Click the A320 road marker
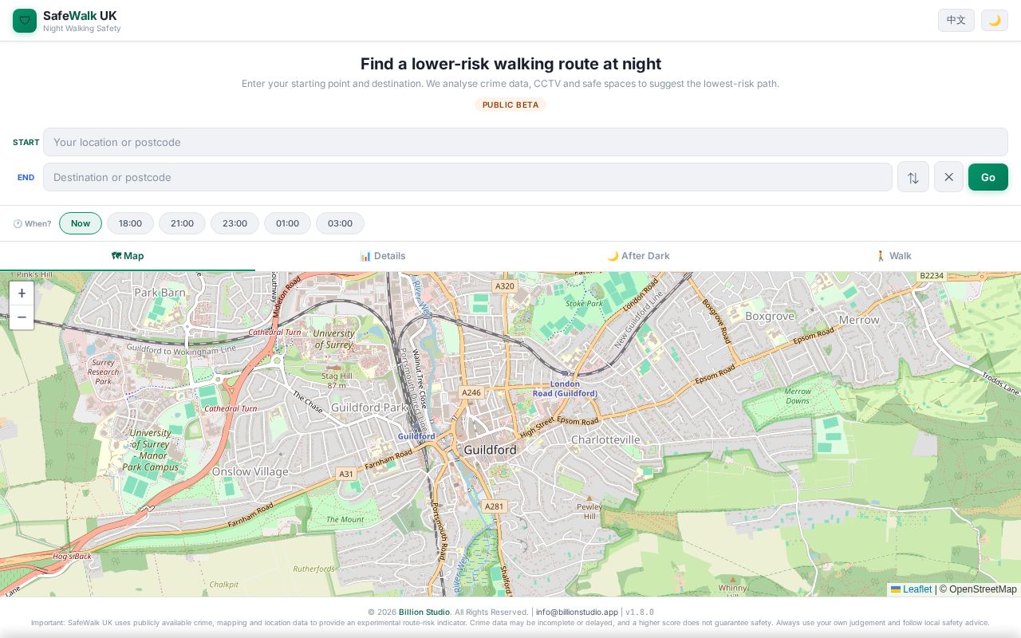The image size is (1021, 638). (504, 286)
